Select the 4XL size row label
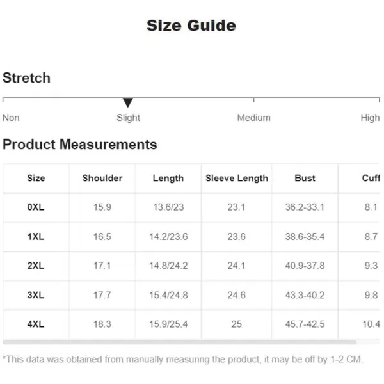The height and width of the screenshot is (384, 384). (36, 324)
